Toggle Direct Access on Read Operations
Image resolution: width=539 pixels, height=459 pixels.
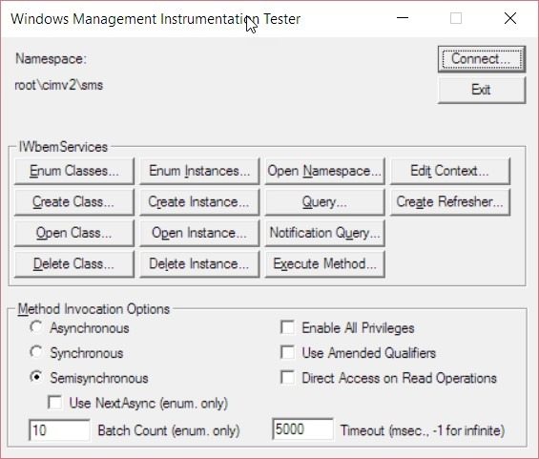pos(287,378)
